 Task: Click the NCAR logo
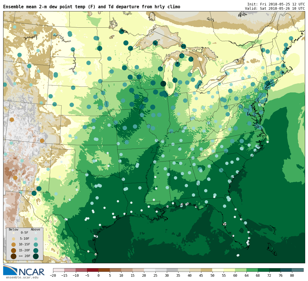24,270
